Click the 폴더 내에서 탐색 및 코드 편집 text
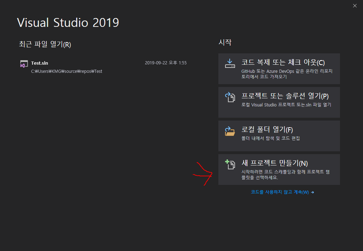 coord(270,138)
